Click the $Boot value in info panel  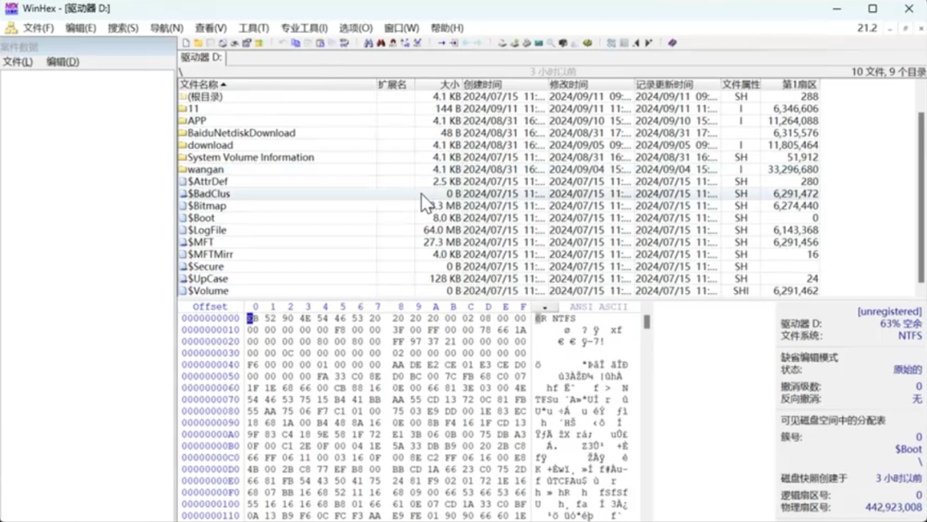tap(908, 449)
